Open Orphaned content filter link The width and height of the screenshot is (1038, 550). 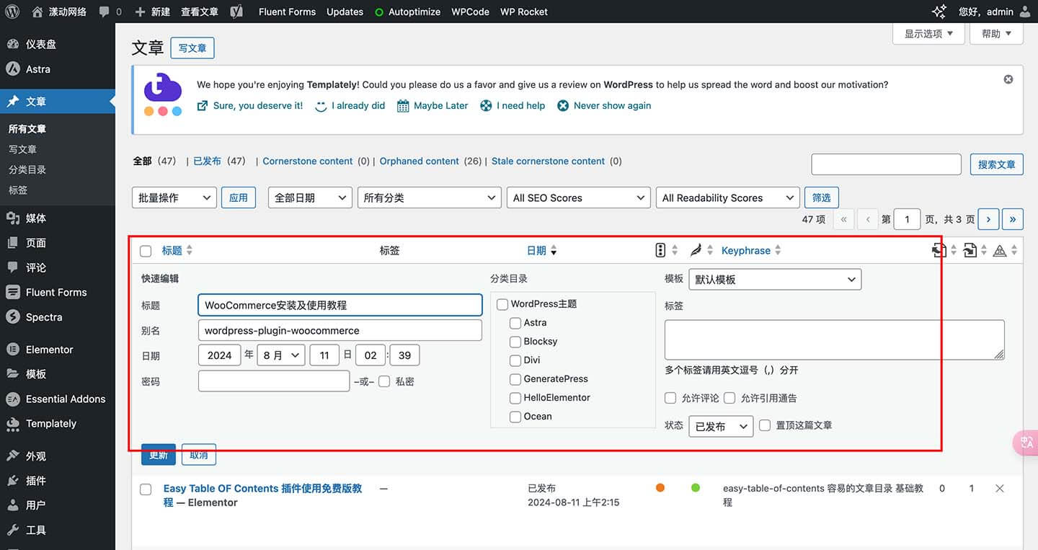[420, 161]
